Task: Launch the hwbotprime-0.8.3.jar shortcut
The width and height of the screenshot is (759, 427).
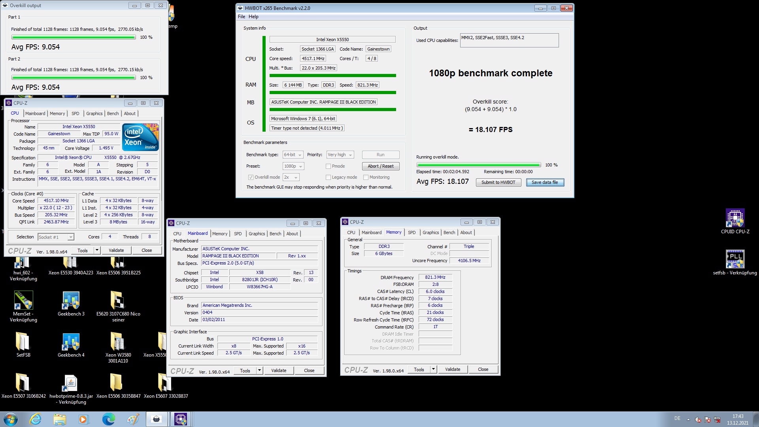Action: [71, 389]
